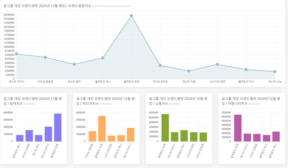Image resolution: width=288 pixels, height=168 pixels.
Task: Click 블랙핑크 로제 orange bar in 미디어지수
Action: pyautogui.click(x=102, y=129)
